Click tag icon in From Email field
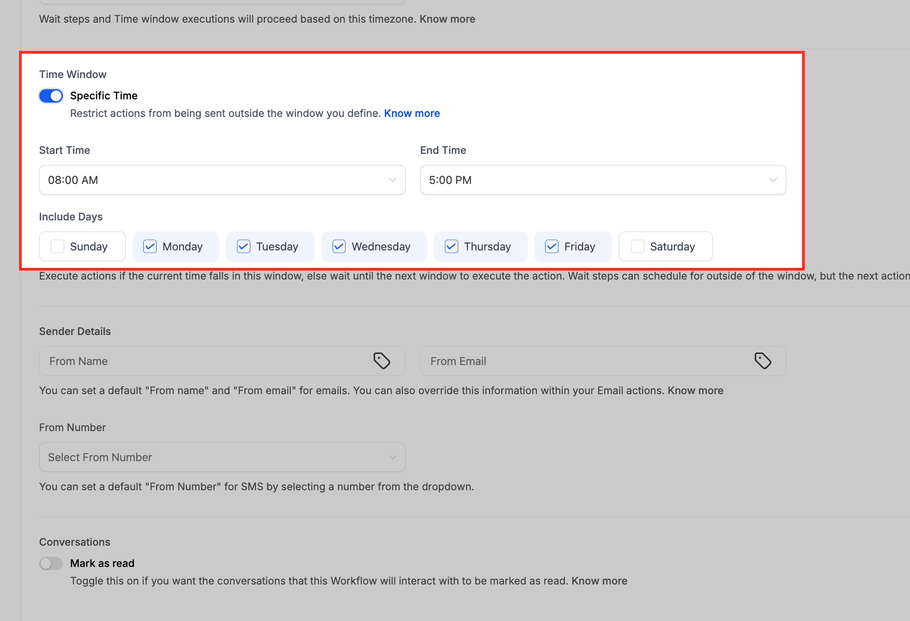 [763, 361]
